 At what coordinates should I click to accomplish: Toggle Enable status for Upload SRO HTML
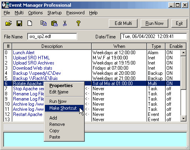pos(170,58)
